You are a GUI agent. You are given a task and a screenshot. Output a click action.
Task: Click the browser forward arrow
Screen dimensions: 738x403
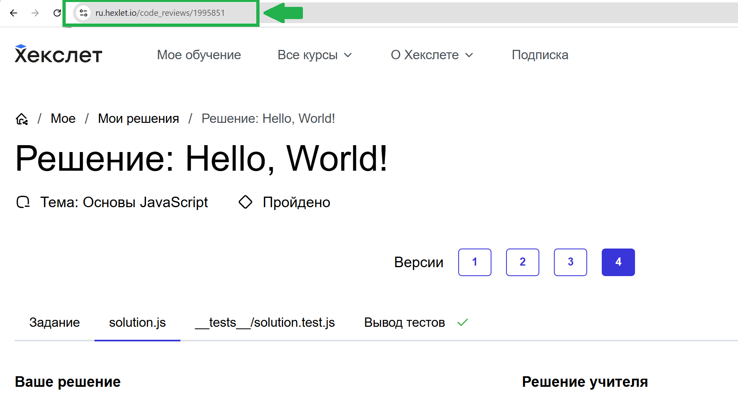(x=35, y=13)
